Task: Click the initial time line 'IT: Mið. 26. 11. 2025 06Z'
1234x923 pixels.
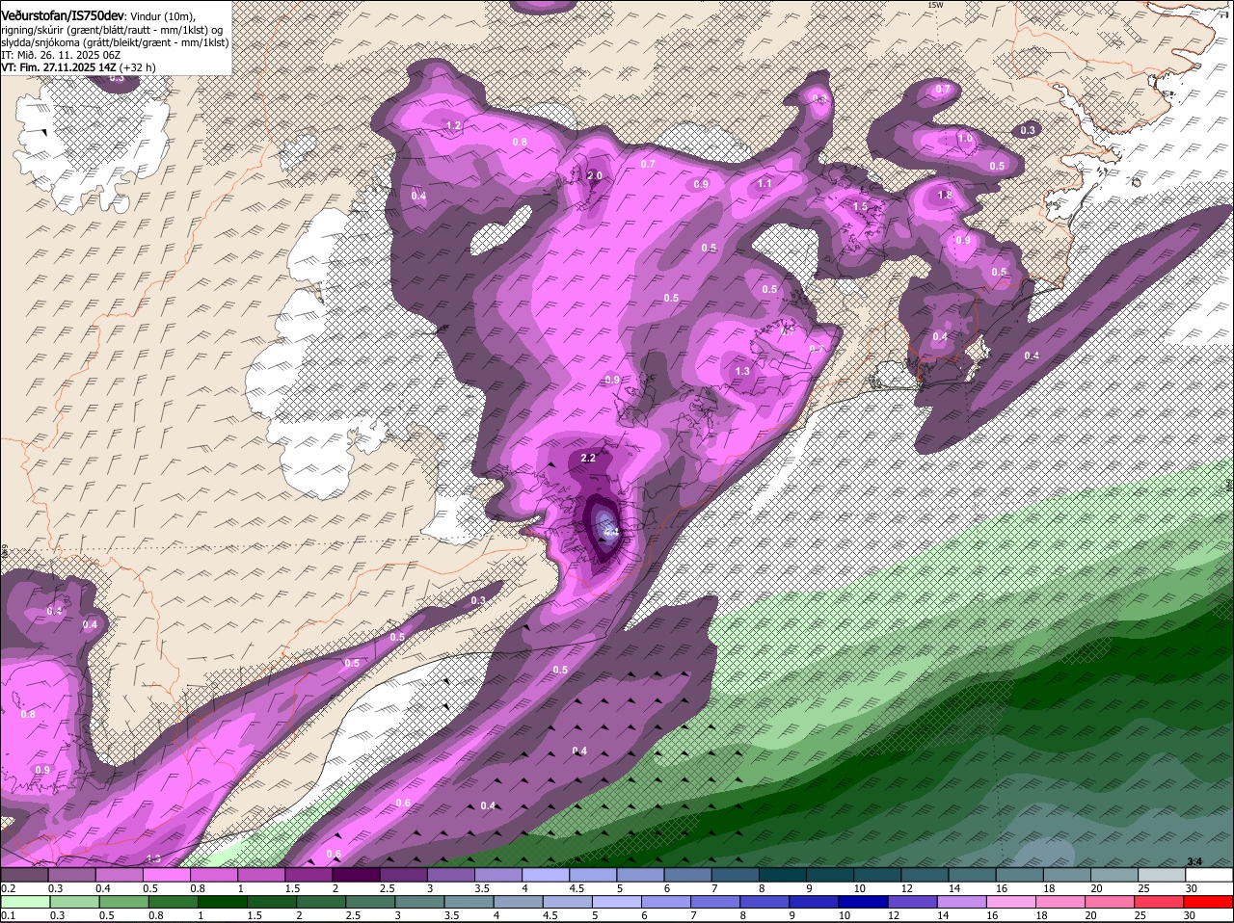Action: pos(60,55)
